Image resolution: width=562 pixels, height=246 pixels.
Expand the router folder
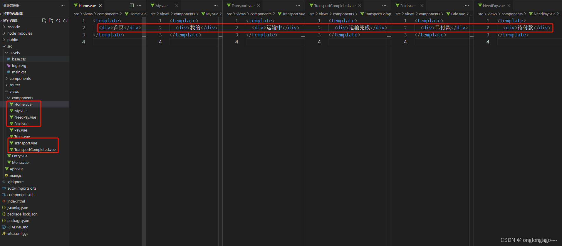35,85
